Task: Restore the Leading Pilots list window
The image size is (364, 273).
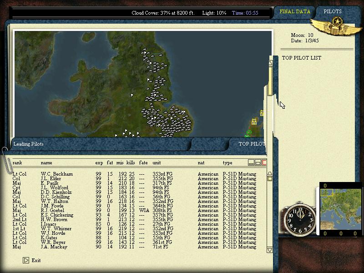Action: click(x=258, y=162)
